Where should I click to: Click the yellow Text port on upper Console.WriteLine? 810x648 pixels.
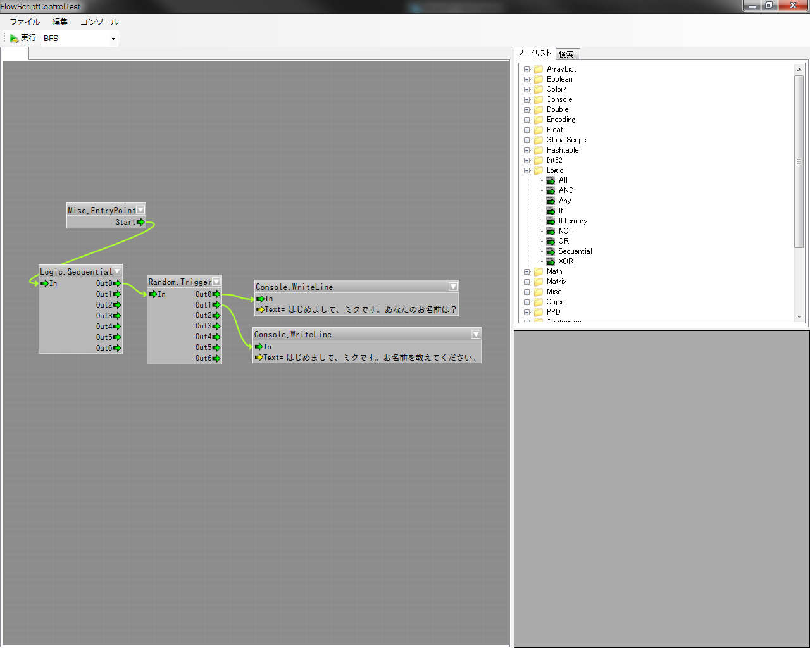[x=260, y=309]
